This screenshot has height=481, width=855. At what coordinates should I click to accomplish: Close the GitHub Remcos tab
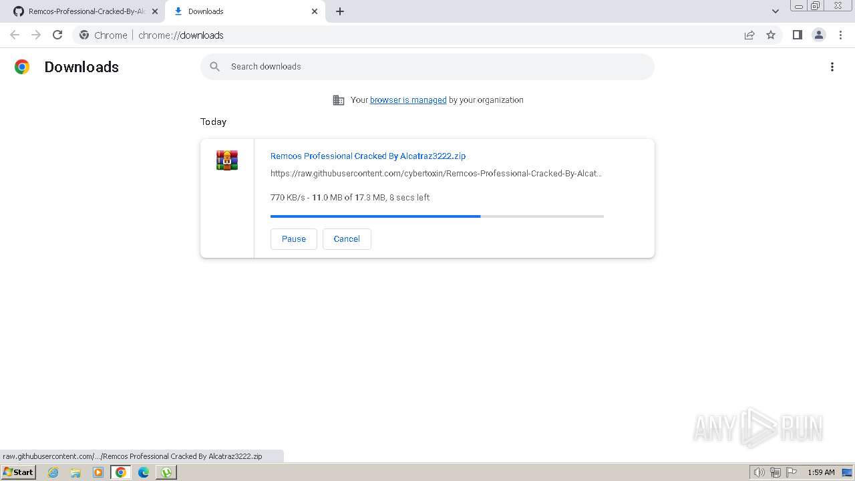pyautogui.click(x=155, y=11)
